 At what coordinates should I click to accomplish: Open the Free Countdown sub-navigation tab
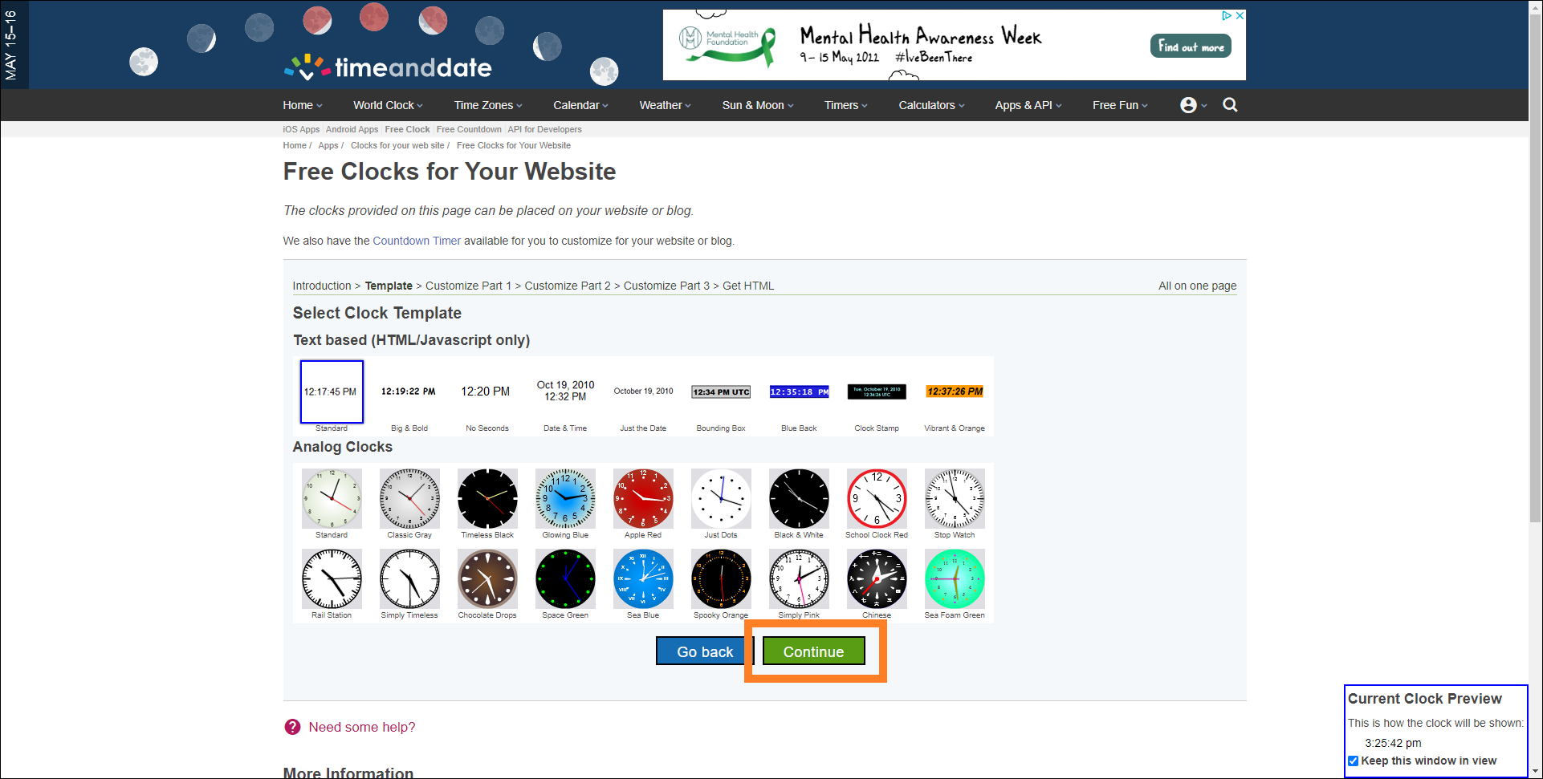(x=469, y=129)
